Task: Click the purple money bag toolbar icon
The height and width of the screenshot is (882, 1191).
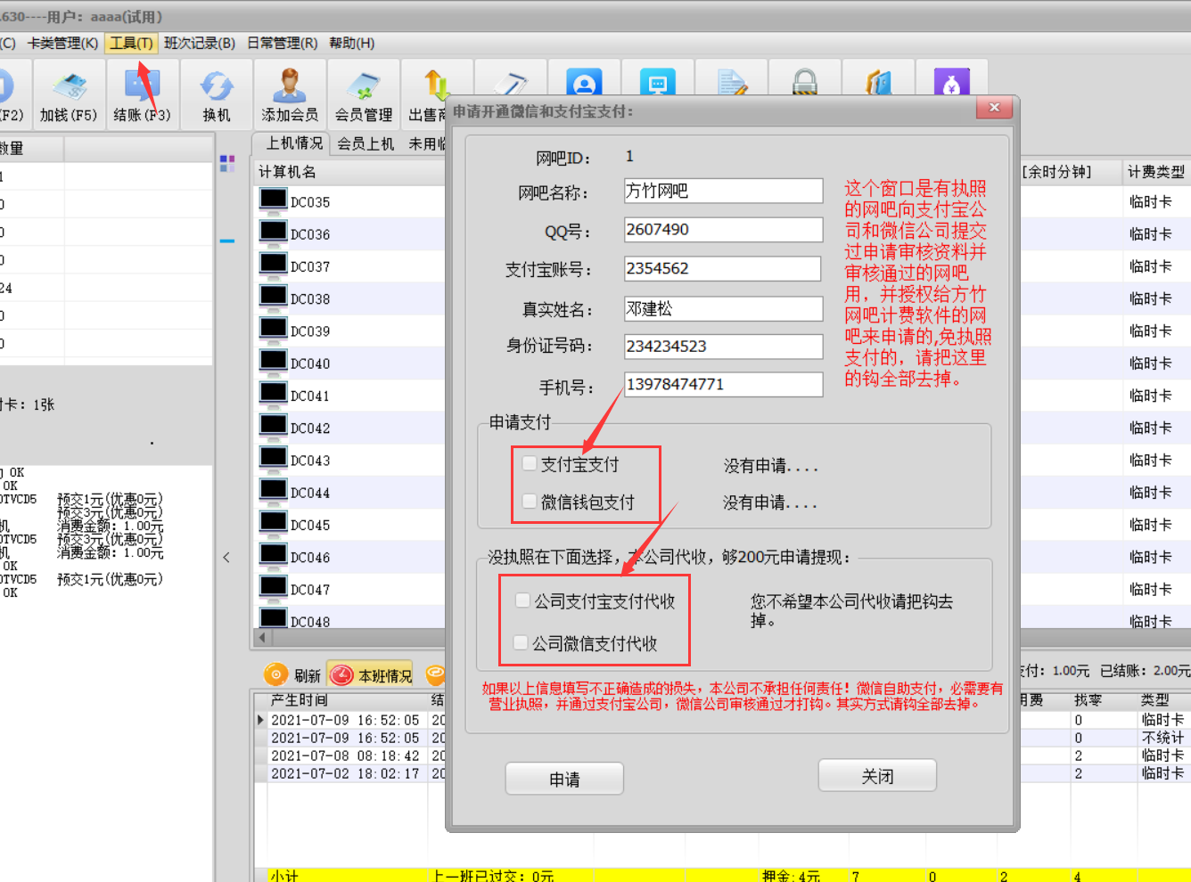Action: pyautogui.click(x=951, y=83)
